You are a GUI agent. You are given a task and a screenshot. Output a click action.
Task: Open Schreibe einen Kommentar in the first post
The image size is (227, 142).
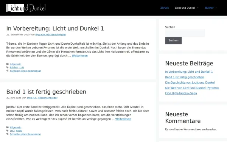click(x=25, y=71)
